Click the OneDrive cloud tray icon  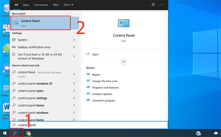216,133
